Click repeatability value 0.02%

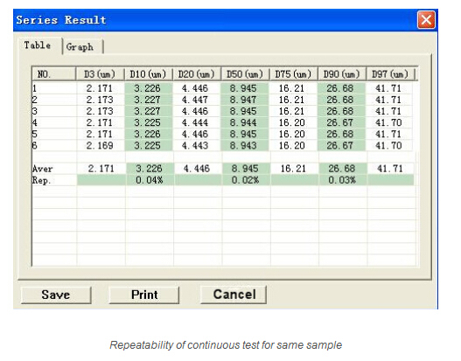(245, 180)
